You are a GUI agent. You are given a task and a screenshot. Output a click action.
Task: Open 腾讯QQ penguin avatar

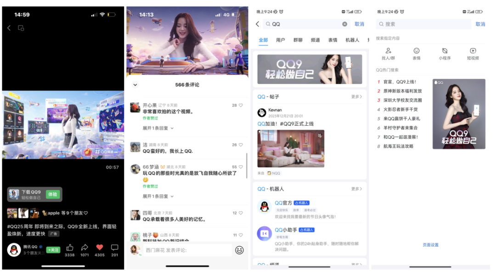14,250
